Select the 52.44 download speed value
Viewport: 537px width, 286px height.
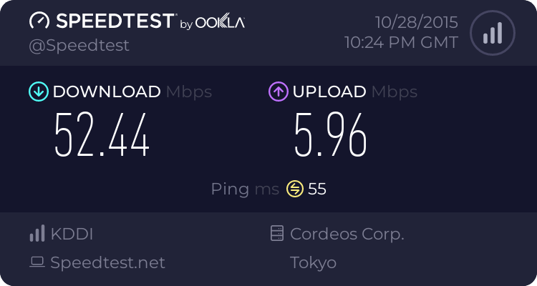coord(102,135)
